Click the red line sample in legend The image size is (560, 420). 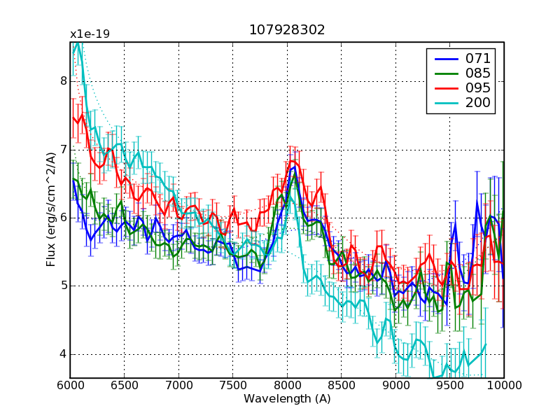tap(445, 88)
